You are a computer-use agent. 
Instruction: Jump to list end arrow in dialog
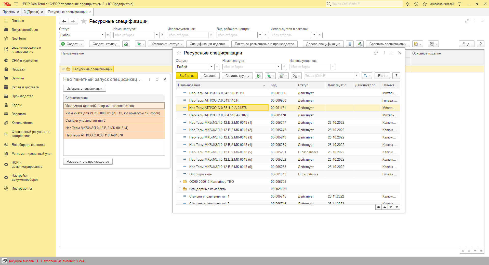(x=397, y=207)
